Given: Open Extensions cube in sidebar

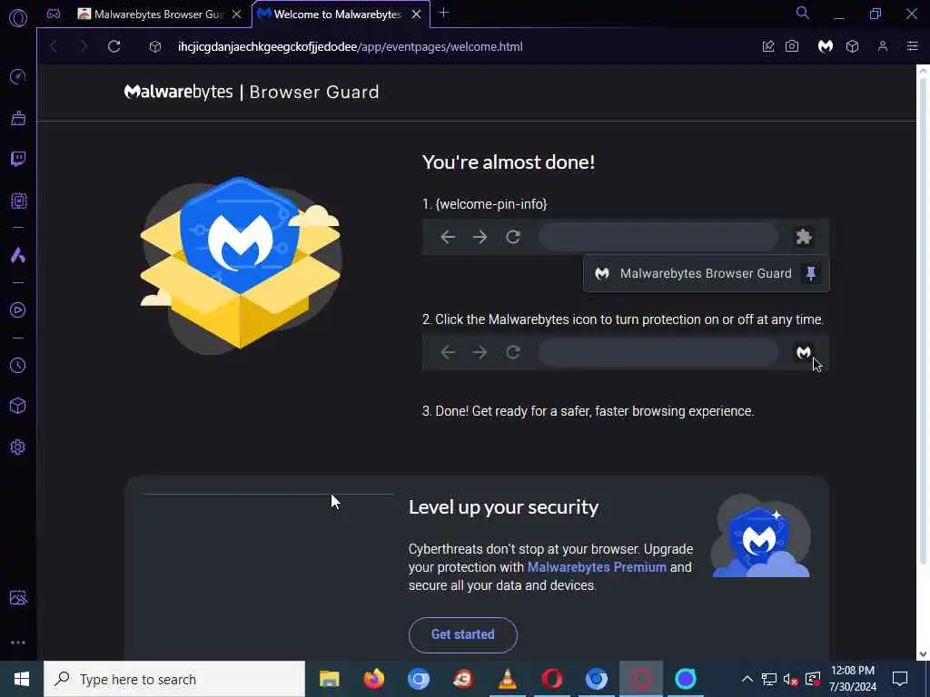Looking at the screenshot, I should [18, 406].
